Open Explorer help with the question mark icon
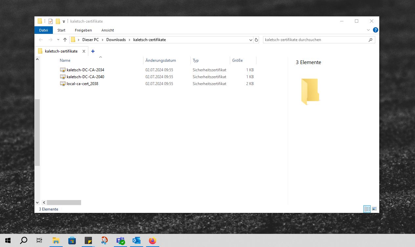 tap(375, 30)
